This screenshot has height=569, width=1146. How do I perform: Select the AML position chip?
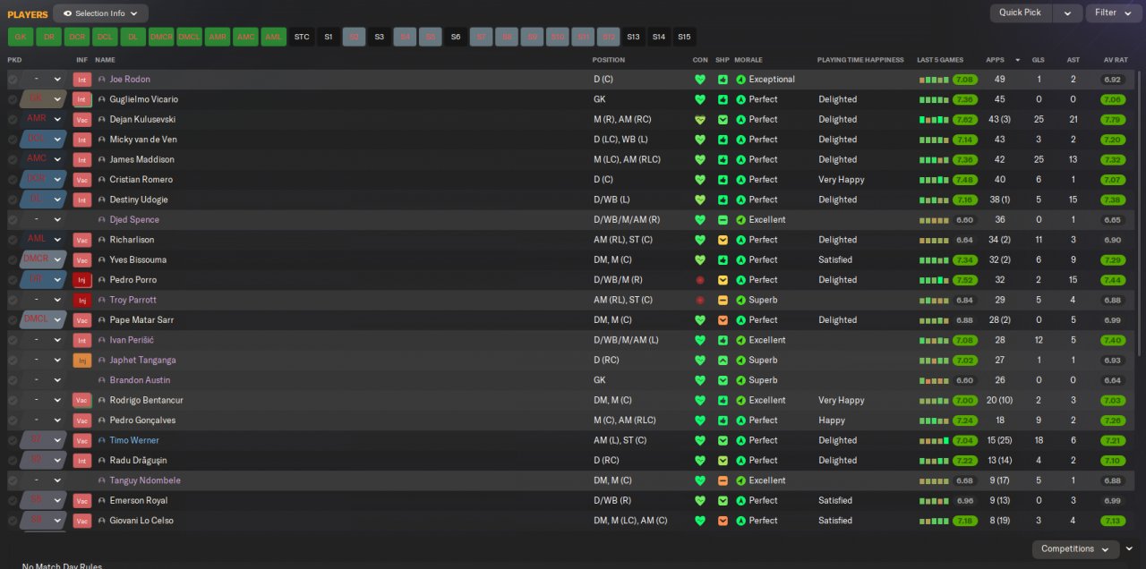point(272,37)
